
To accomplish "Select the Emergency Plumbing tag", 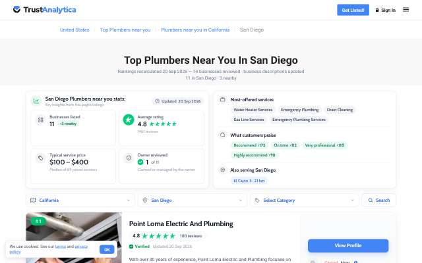I will tap(300, 110).
